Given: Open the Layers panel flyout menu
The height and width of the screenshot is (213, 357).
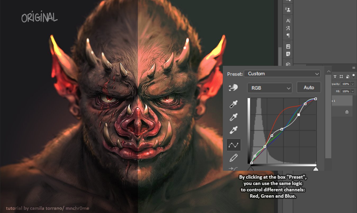Looking at the screenshot, I should pos(354,68).
